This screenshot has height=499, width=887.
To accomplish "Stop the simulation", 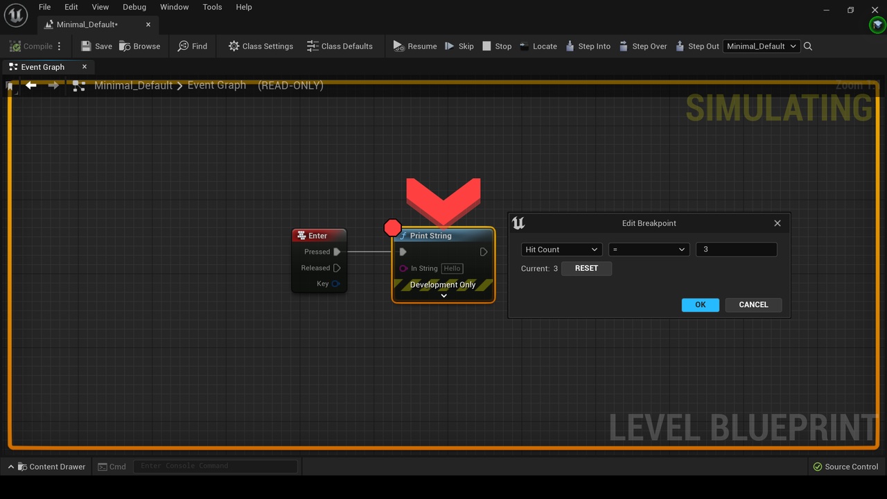I will tap(496, 46).
